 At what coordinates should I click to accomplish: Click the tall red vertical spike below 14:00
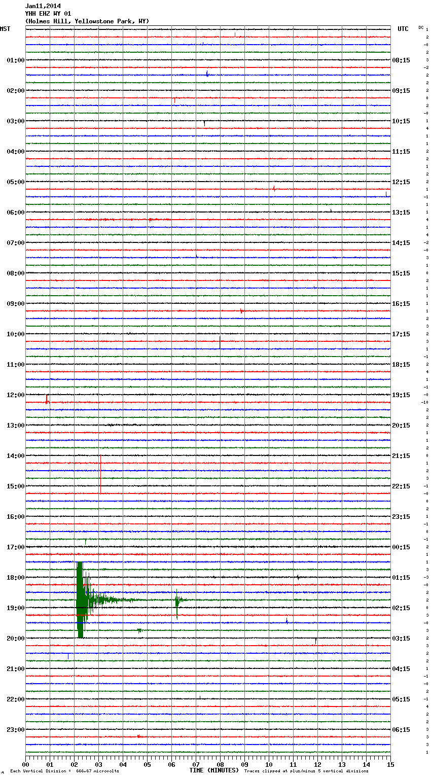click(100, 474)
